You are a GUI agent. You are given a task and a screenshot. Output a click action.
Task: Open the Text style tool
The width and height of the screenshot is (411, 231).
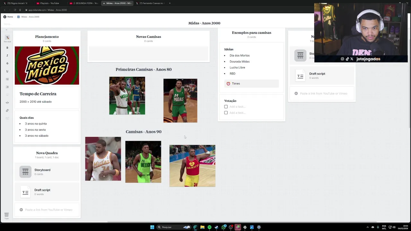tap(7, 38)
